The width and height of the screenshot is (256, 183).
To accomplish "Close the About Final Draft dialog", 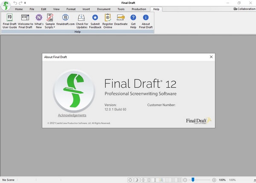I will click(x=211, y=57).
